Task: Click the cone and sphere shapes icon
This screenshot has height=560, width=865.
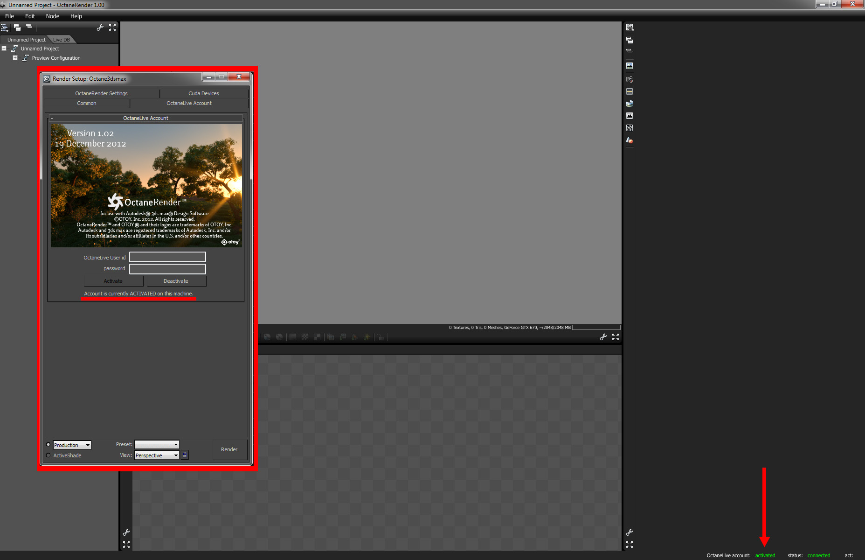Action: (630, 140)
